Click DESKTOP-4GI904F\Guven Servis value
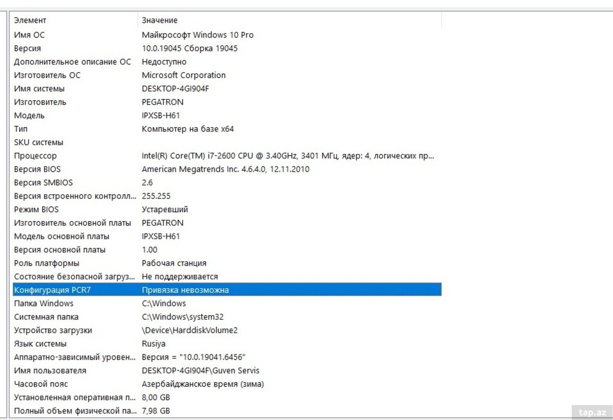 pos(200,370)
